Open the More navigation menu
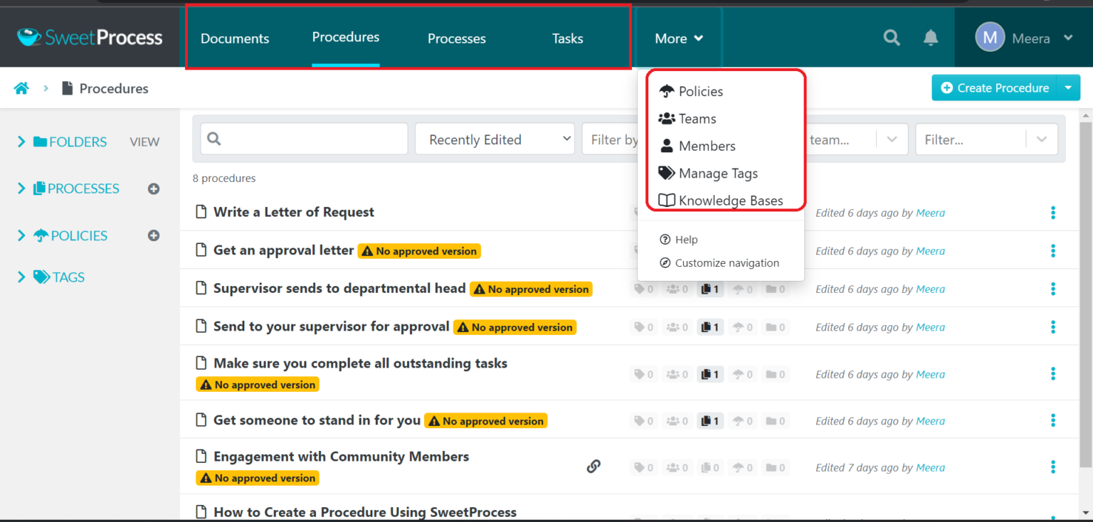 point(679,38)
